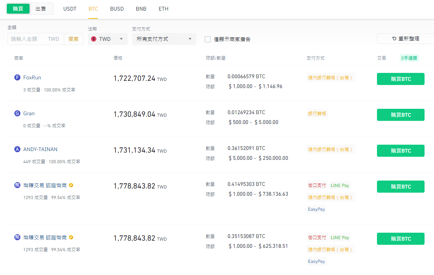Select the 購買 buy toggle
Viewport: 434px width, 275px height.
pyautogui.click(x=18, y=8)
